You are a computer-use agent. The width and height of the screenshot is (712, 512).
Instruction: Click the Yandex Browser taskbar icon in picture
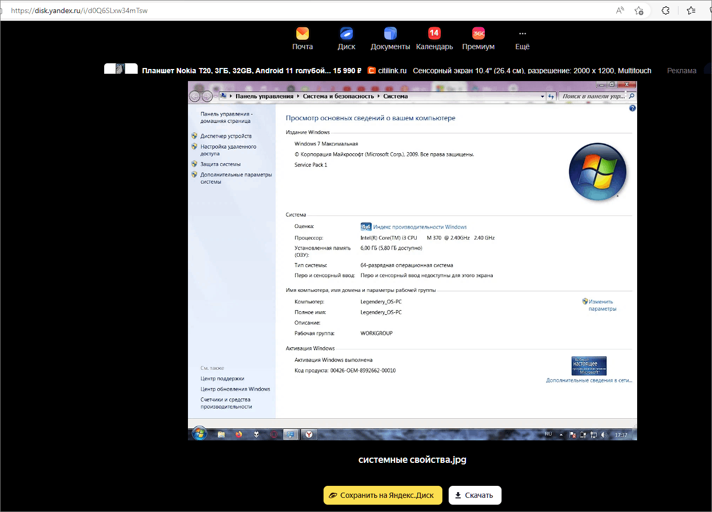[x=309, y=434]
